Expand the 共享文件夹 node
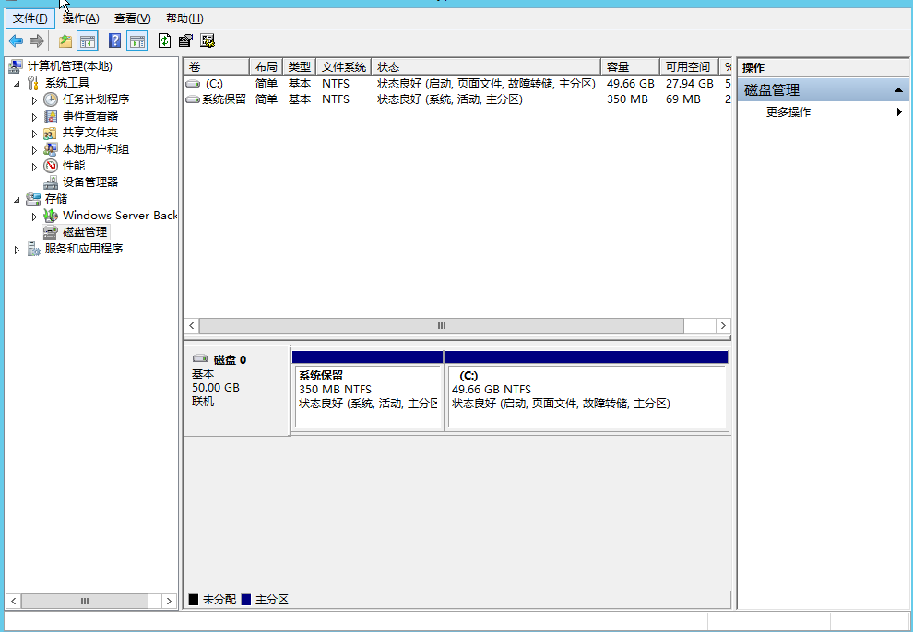This screenshot has width=913, height=632. click(x=34, y=134)
